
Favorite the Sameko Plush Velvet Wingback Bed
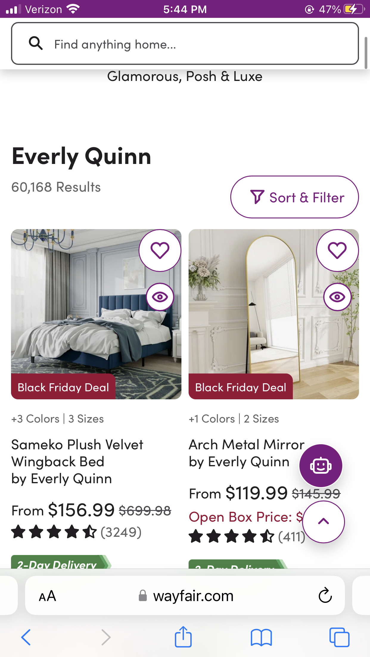[x=160, y=251]
